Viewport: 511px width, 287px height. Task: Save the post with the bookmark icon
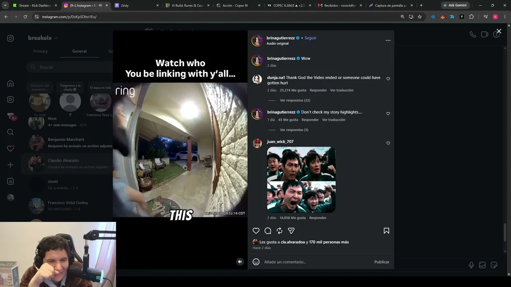[386, 231]
